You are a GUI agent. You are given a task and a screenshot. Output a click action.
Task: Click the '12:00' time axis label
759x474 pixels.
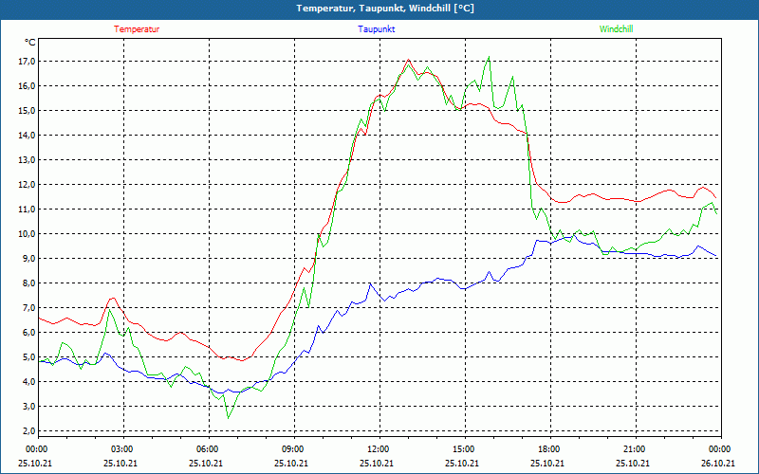point(379,449)
